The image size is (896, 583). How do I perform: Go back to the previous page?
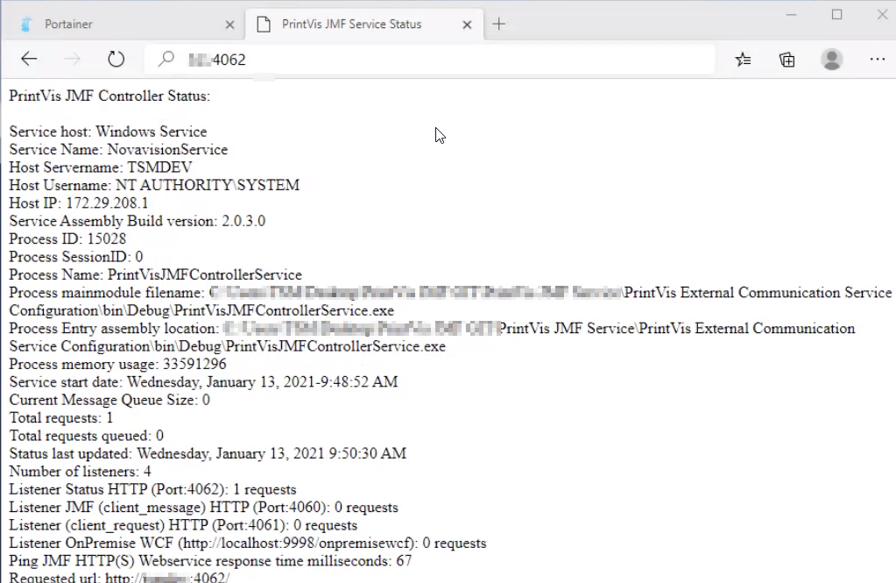point(29,59)
